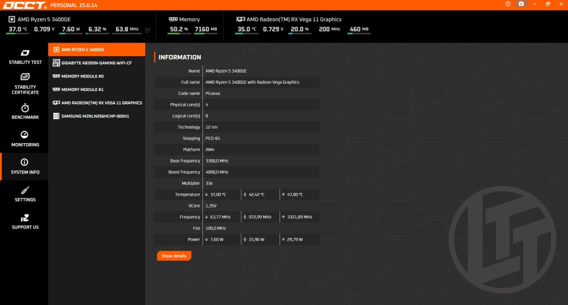Click the CPU clock 63.8 MHz readout
568x305 pixels.
(x=127, y=29)
